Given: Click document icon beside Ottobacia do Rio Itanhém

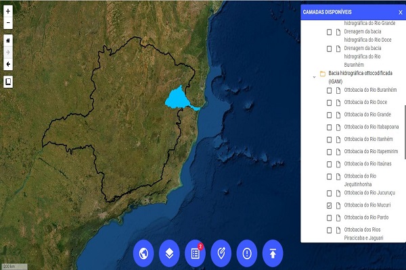Looking at the screenshot, I should (338, 140).
